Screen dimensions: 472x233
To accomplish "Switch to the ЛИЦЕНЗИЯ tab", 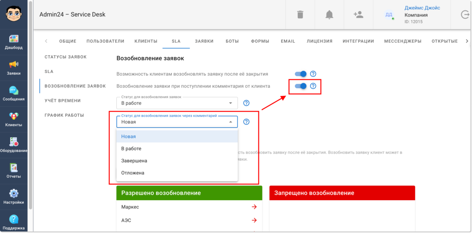I will click(x=319, y=41).
